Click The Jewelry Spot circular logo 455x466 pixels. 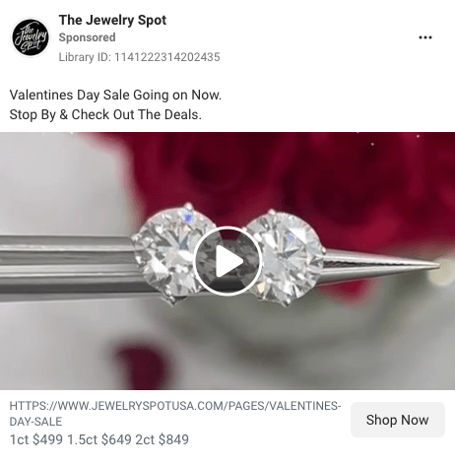pos(31,37)
